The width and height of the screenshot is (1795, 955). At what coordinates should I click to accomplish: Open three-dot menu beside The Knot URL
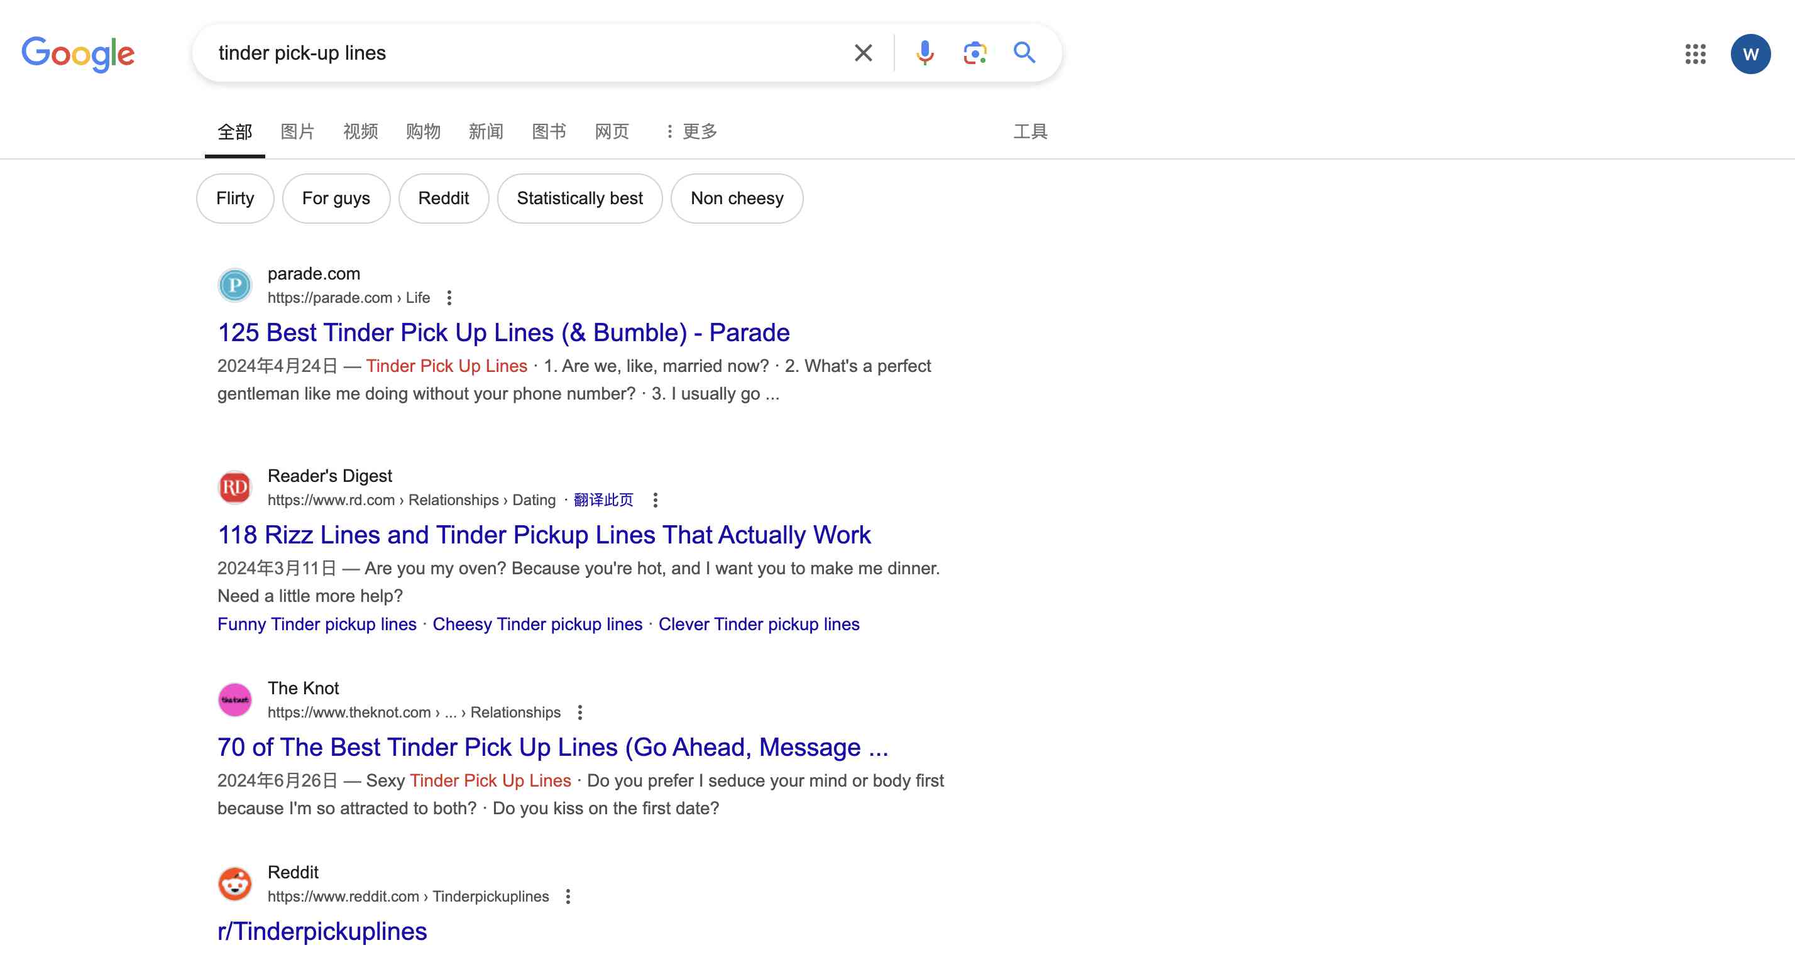pyautogui.click(x=579, y=712)
